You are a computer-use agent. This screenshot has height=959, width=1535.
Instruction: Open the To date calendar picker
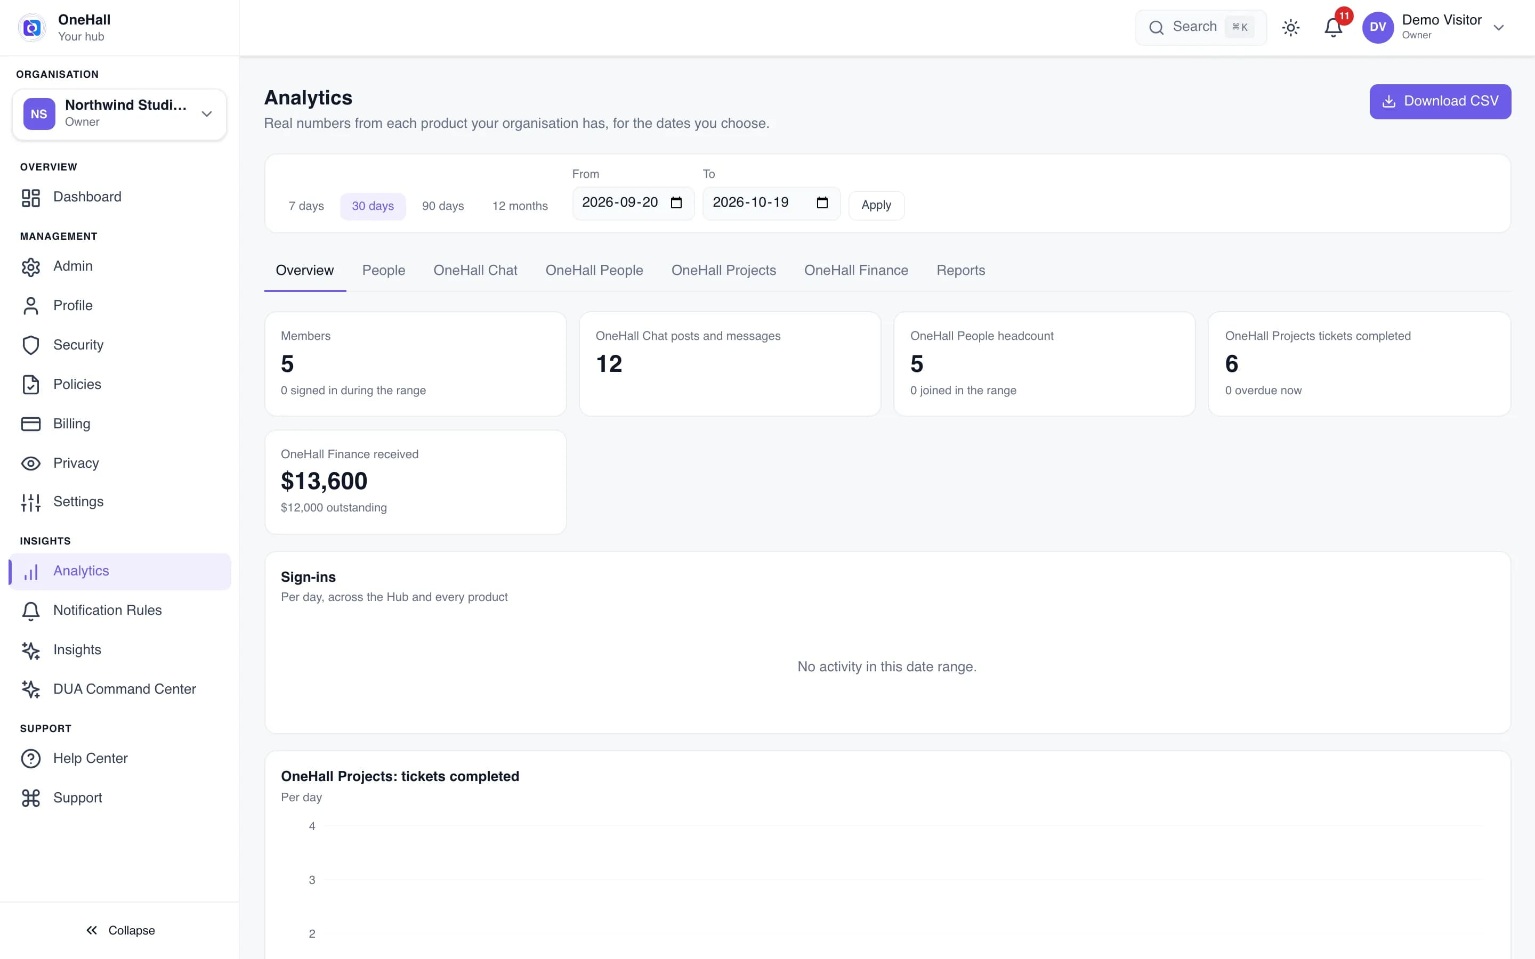[x=822, y=203]
